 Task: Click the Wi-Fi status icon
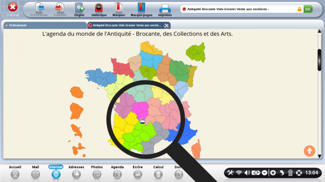[x=239, y=173]
